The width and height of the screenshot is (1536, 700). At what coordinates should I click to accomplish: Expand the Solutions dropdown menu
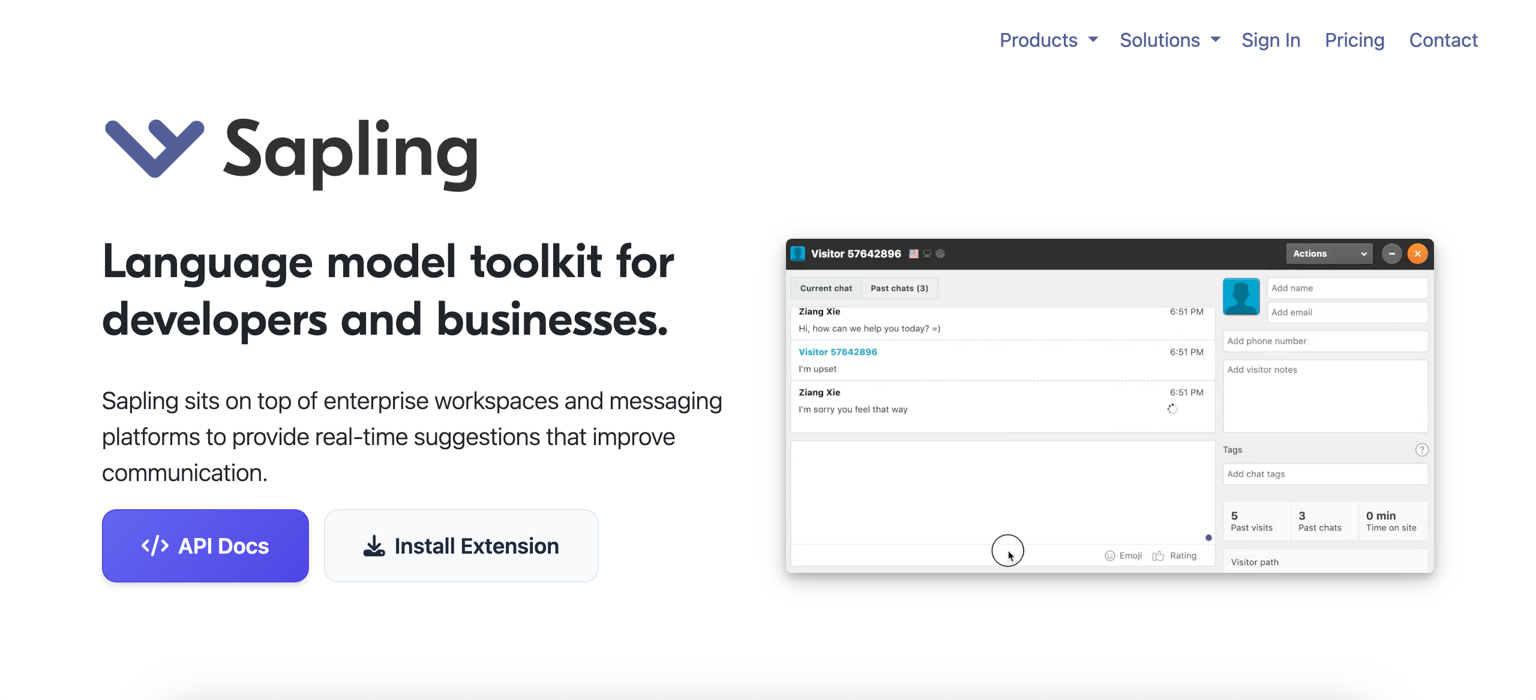tap(1169, 40)
